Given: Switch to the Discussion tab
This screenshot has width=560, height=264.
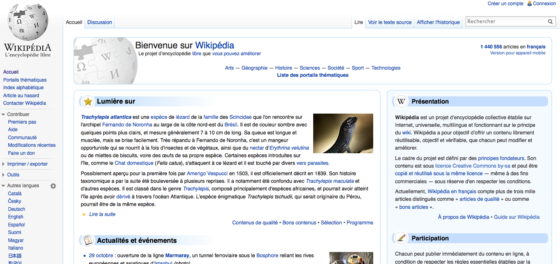Looking at the screenshot, I should [100, 22].
